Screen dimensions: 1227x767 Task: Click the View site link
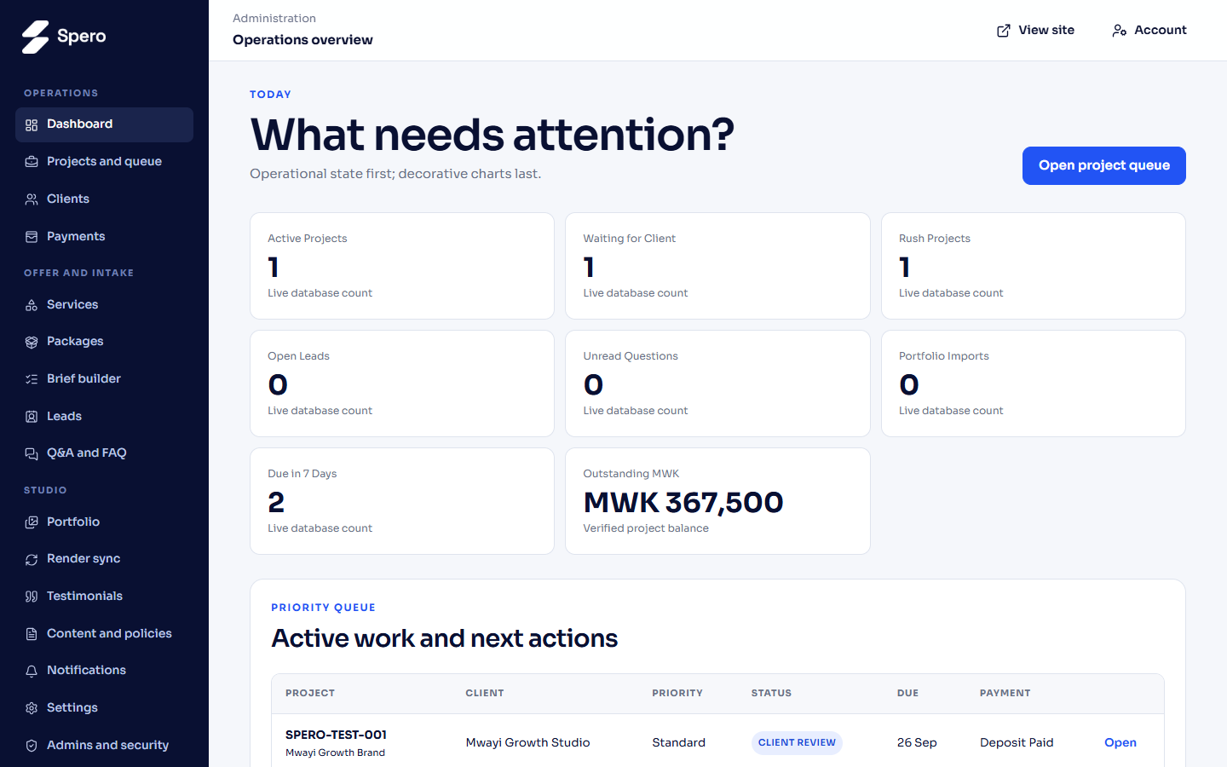point(1035,31)
